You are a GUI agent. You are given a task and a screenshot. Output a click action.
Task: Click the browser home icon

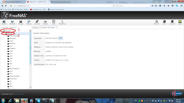click(x=168, y=6)
